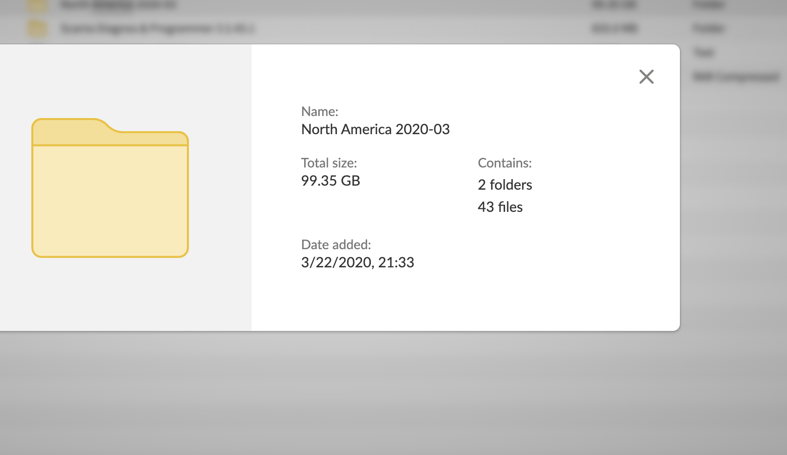Image resolution: width=787 pixels, height=455 pixels.
Task: Click the Folder type in the Scania row
Action: tap(709, 28)
